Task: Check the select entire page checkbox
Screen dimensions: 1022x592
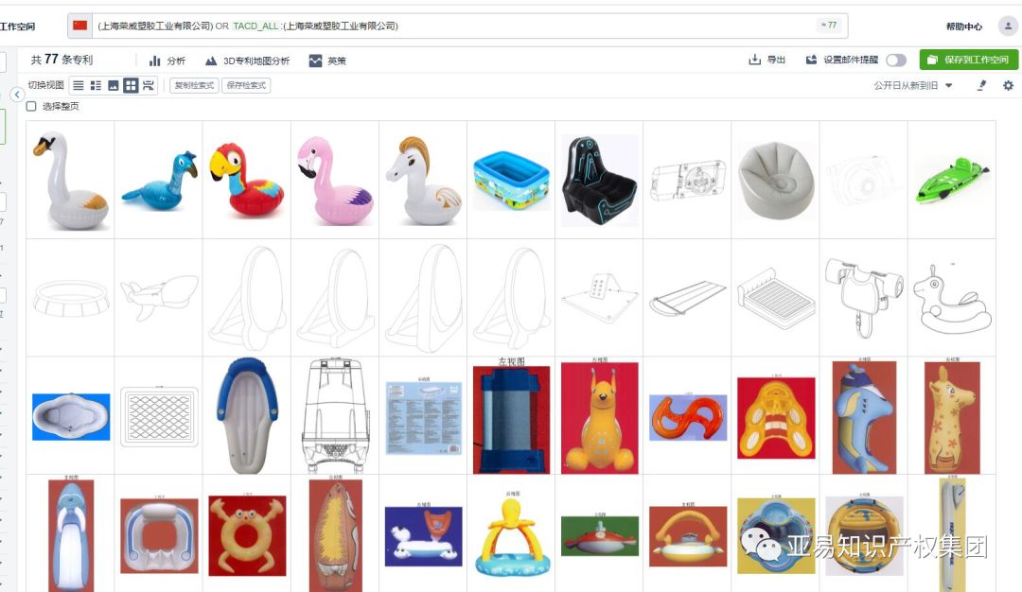Action: point(31,106)
